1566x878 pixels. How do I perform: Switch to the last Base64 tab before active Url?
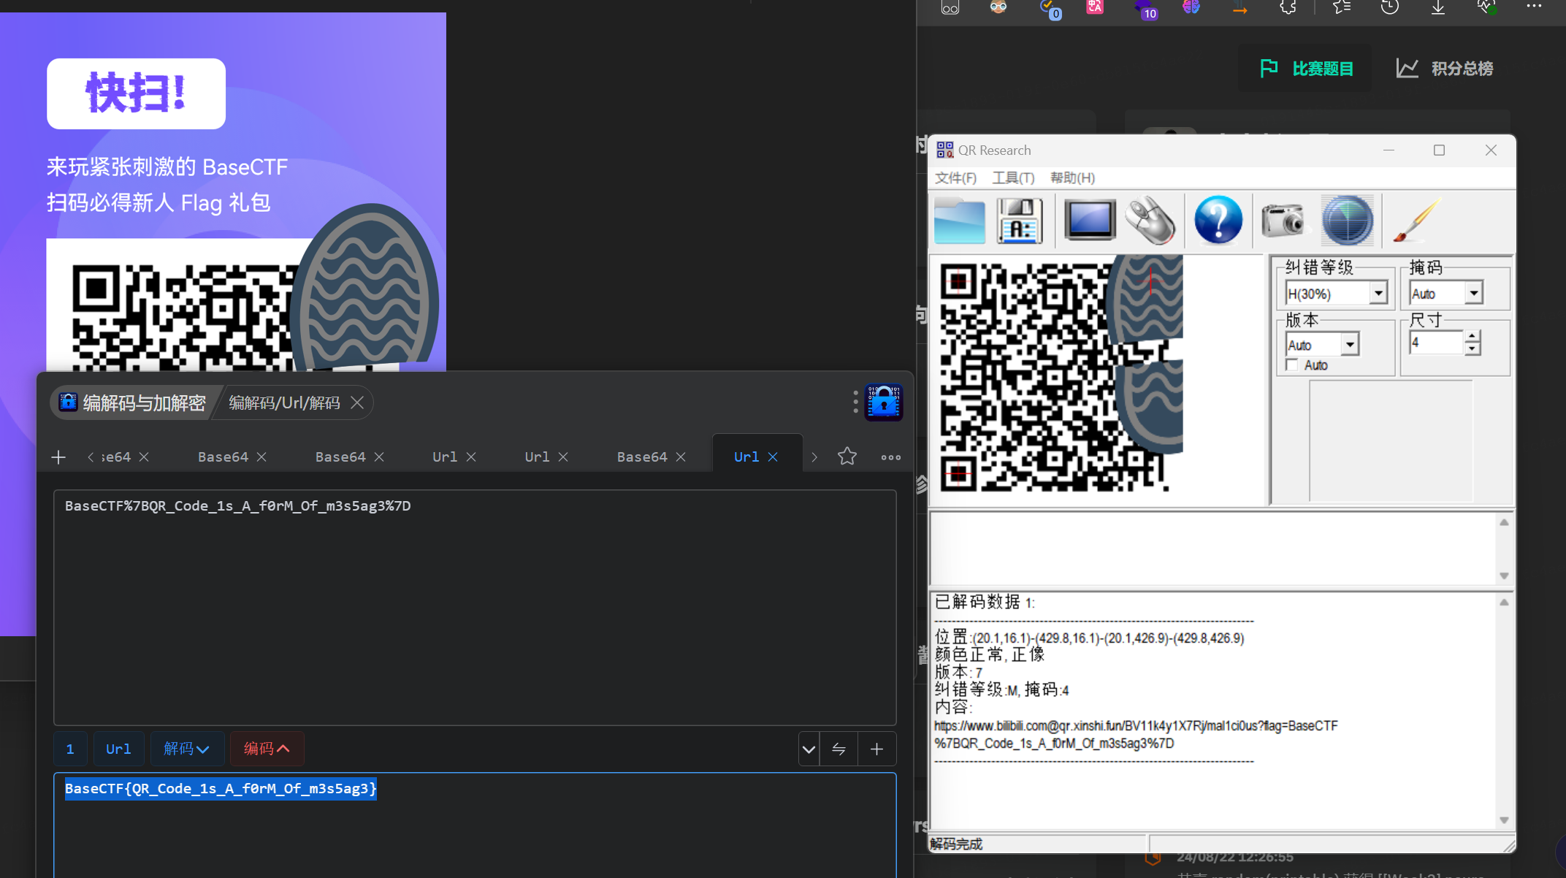642,457
